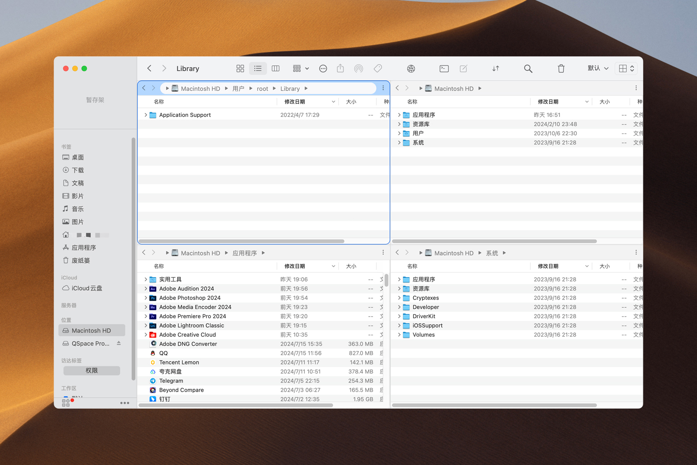
Task: Go back using the main toolbar arrow
Action: pyautogui.click(x=150, y=69)
